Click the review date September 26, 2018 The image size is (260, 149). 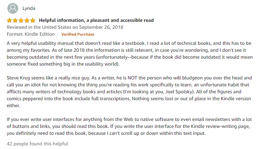tap(101, 27)
